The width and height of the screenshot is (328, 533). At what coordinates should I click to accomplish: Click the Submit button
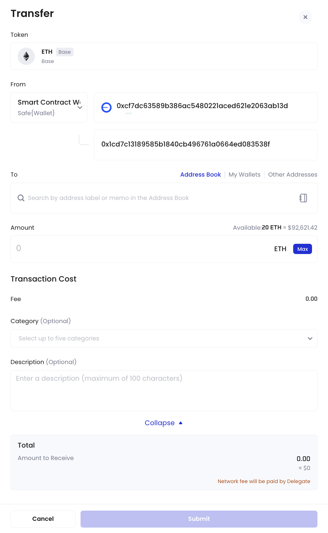[199, 519]
